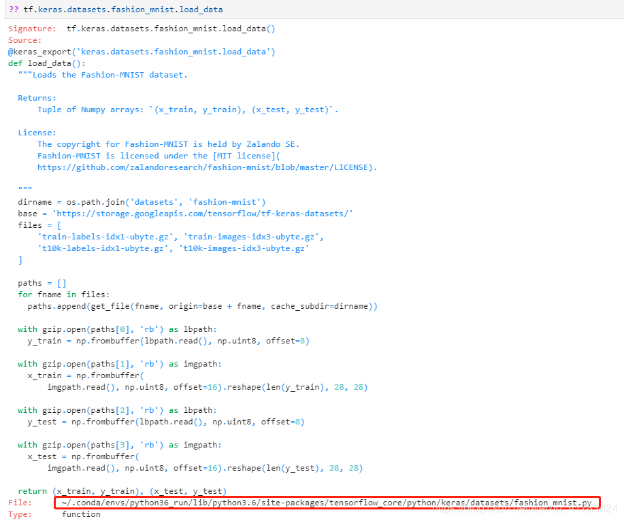Click 't10k-labels-idx1-ubyte.gz' filename string

tap(105, 248)
